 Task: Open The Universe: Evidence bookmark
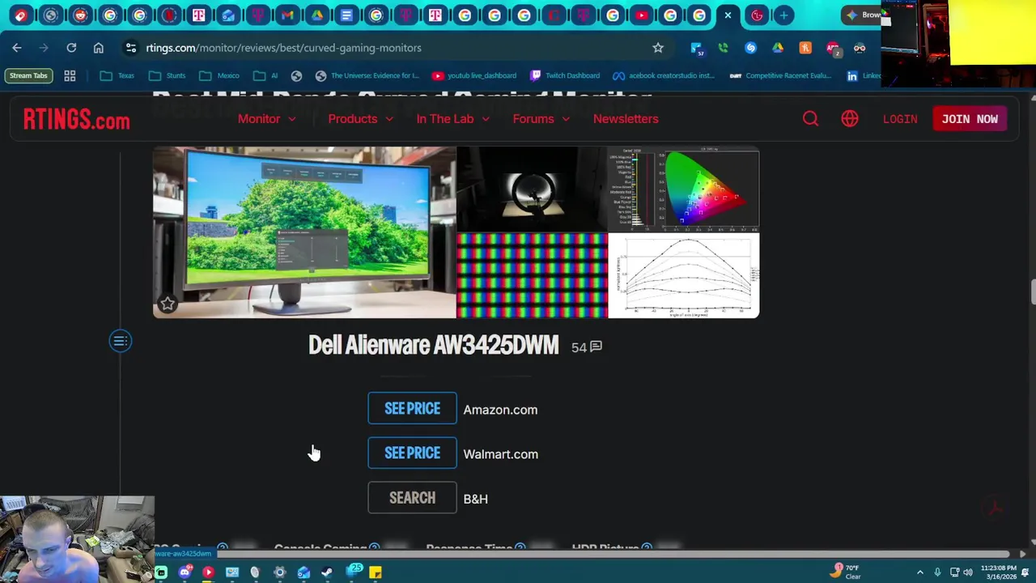[367, 75]
